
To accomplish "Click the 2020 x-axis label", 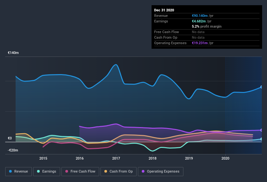I will 225,158.
